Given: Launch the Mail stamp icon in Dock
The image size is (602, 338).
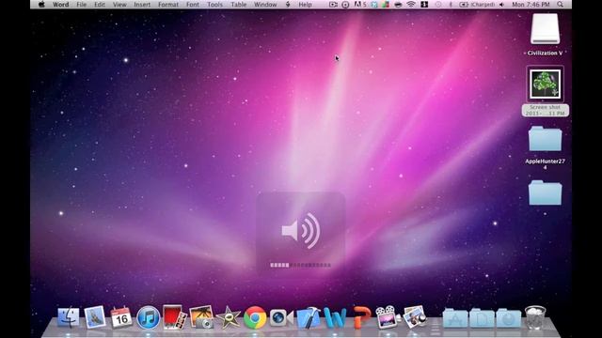Looking at the screenshot, I should 95,317.
